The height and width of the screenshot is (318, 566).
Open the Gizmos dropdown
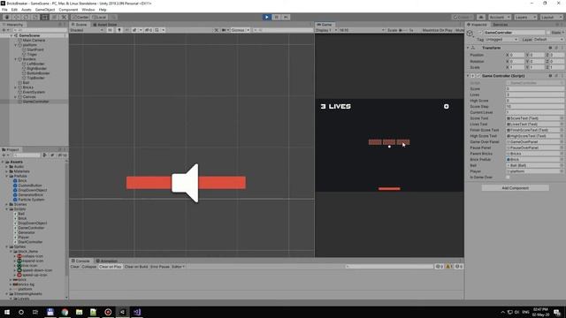tap(241, 30)
